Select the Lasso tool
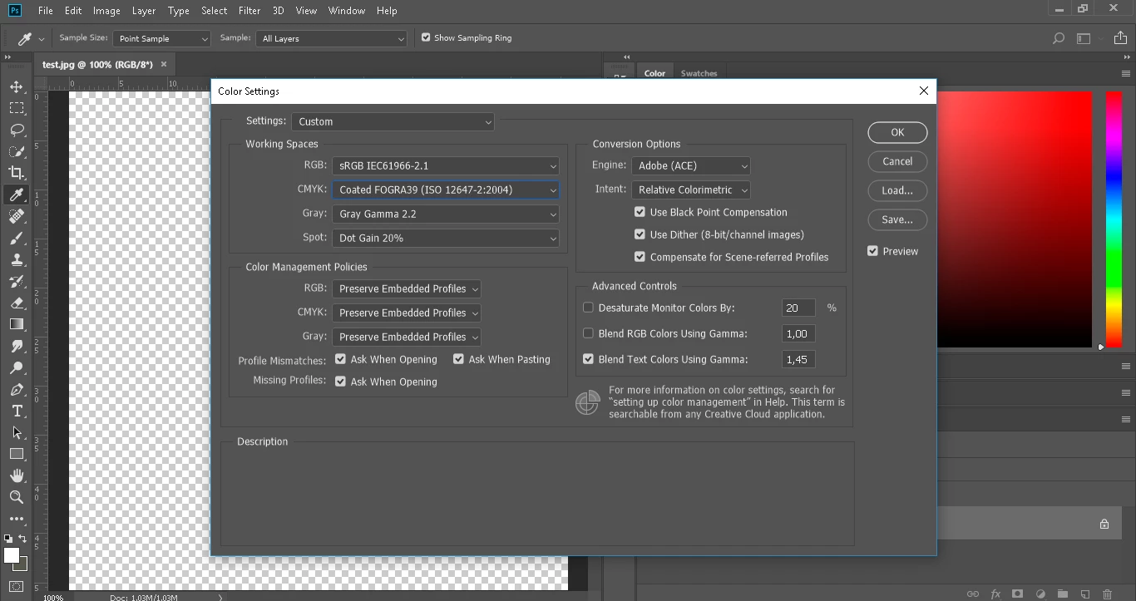This screenshot has width=1136, height=601. [17, 130]
